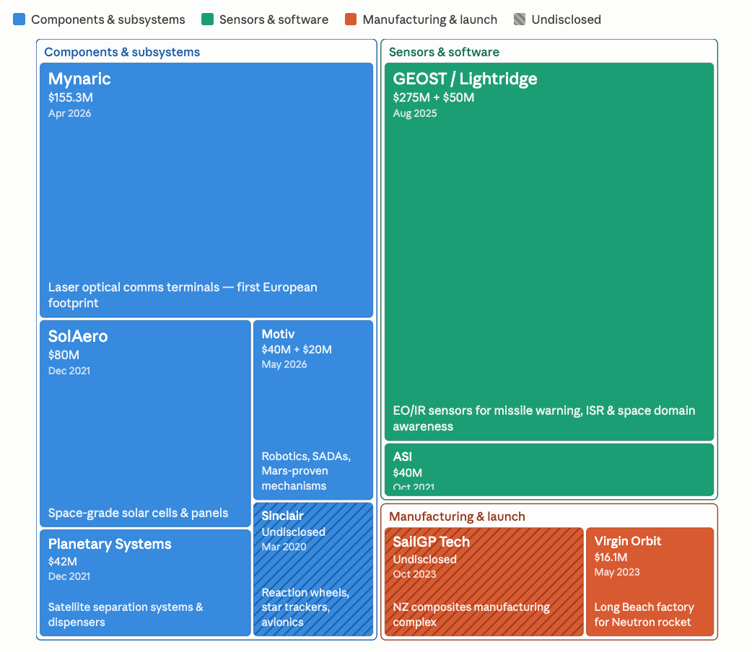Click the Oct 2023 date on SailGP Tech
752x652 pixels.
[414, 574]
